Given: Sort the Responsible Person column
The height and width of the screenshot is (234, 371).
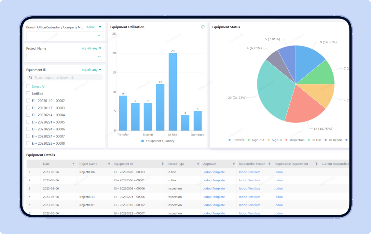Looking at the screenshot, I should tap(269, 163).
